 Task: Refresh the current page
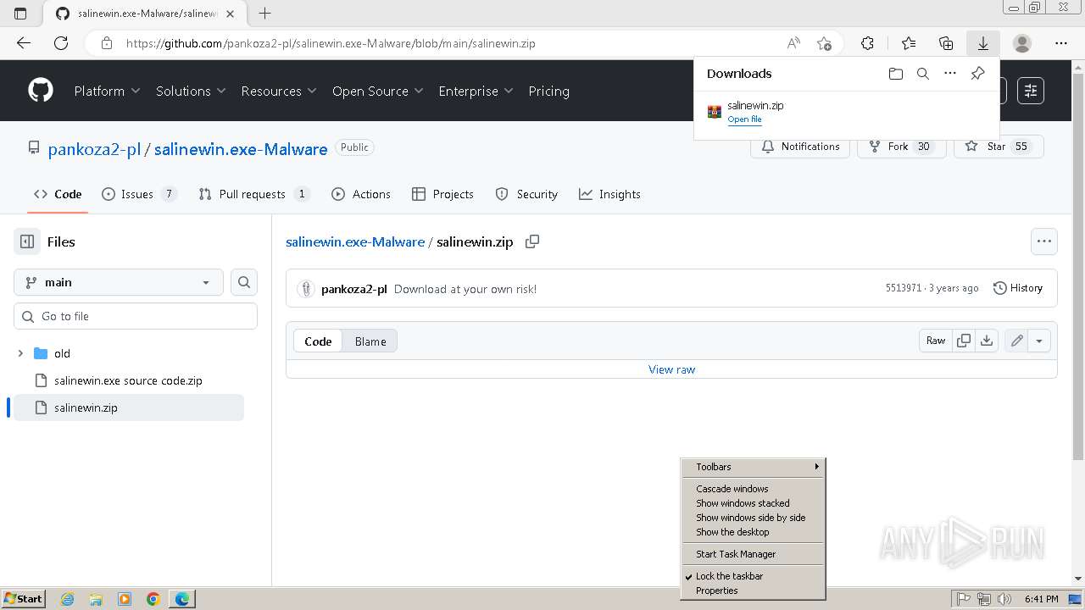tap(61, 43)
